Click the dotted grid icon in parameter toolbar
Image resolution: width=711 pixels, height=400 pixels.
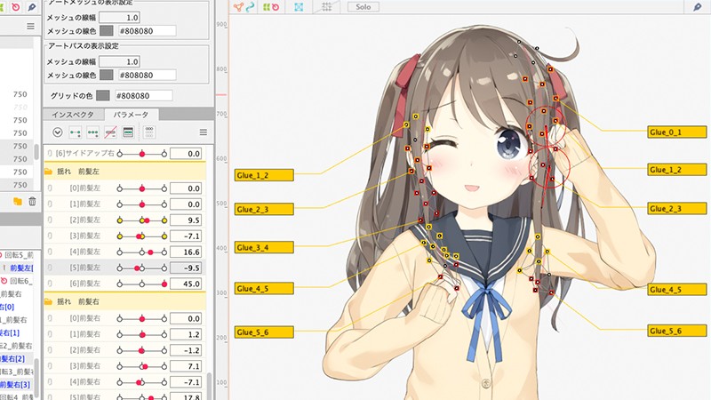click(x=148, y=132)
